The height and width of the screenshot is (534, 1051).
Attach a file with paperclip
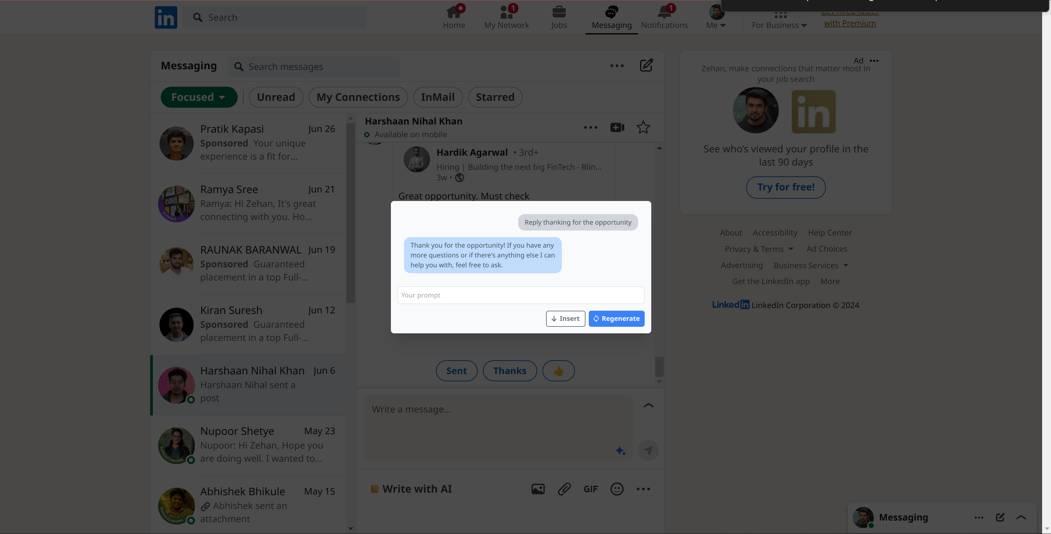point(564,489)
